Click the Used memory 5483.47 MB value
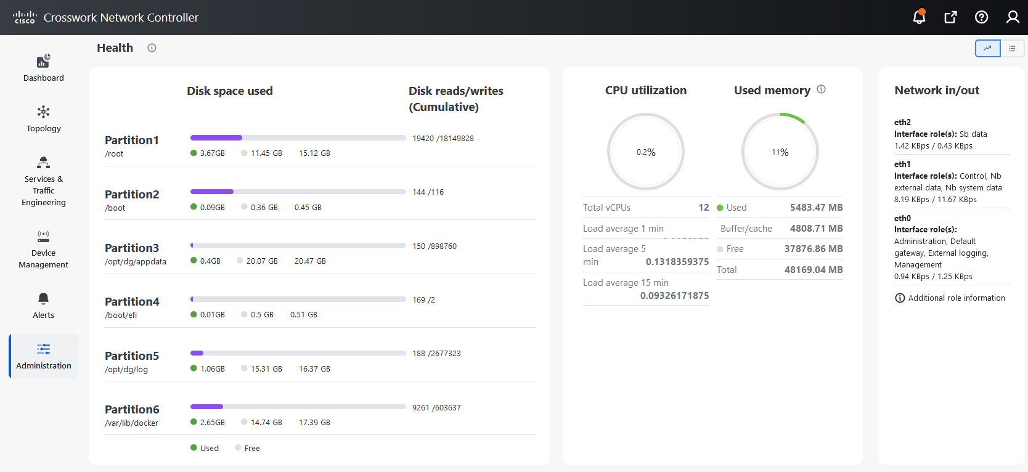Image resolution: width=1028 pixels, height=472 pixels. pyautogui.click(x=817, y=208)
